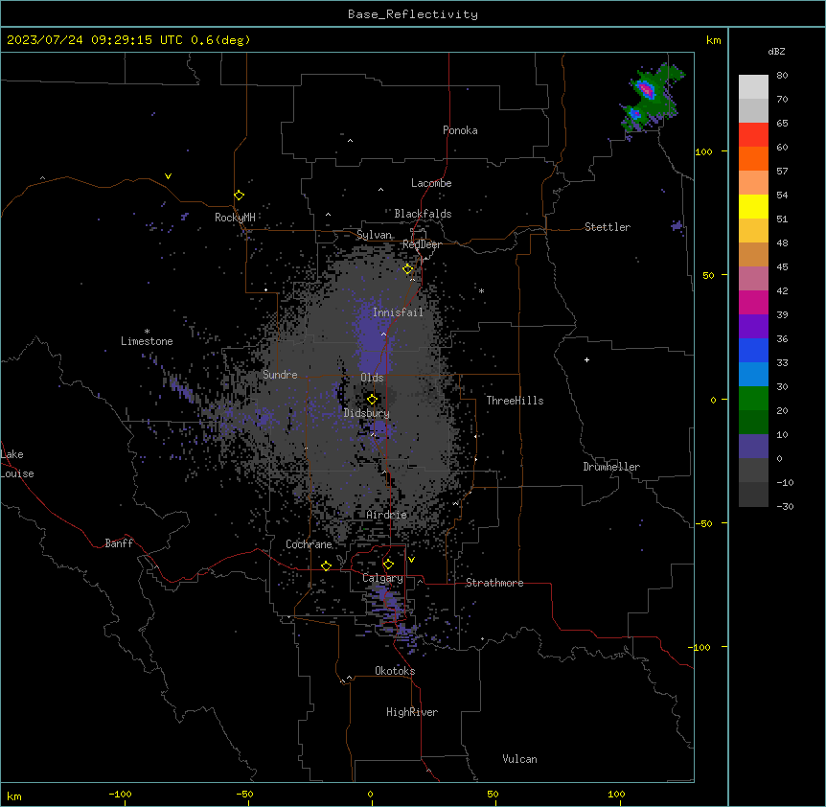The image size is (826, 807).
Task: Click the km unit label in the bottom-left
Action: (x=14, y=796)
